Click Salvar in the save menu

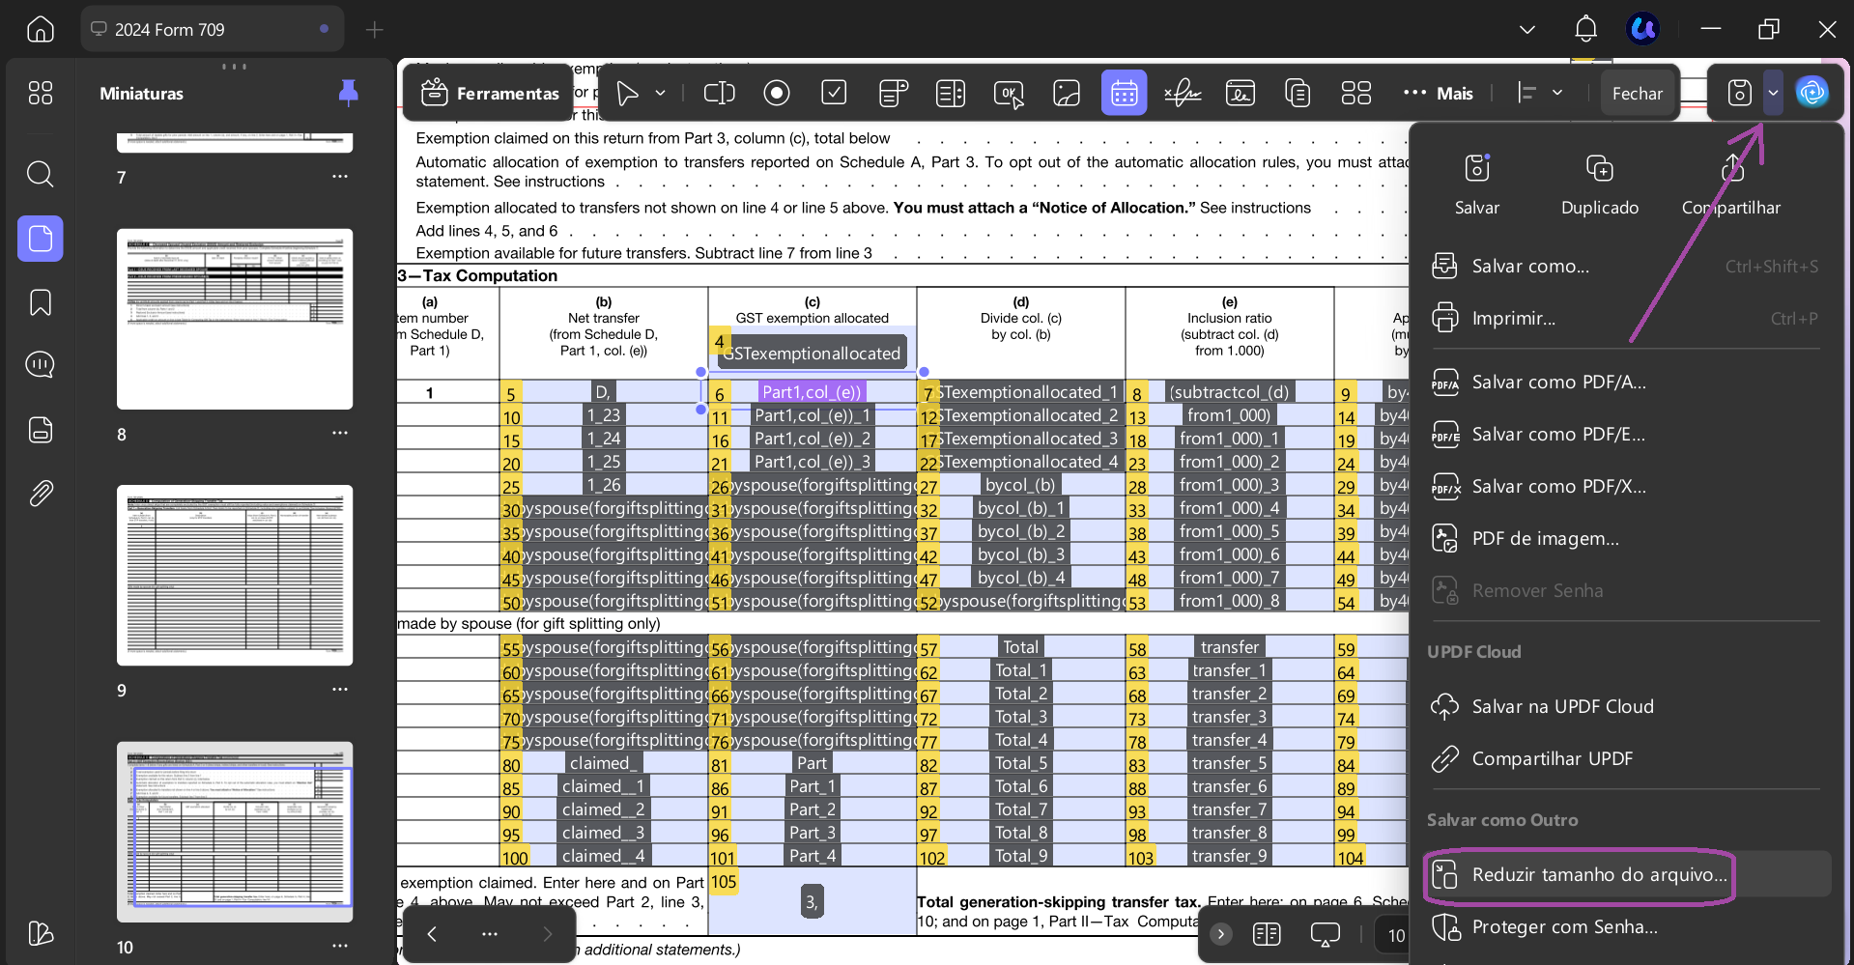[1477, 184]
